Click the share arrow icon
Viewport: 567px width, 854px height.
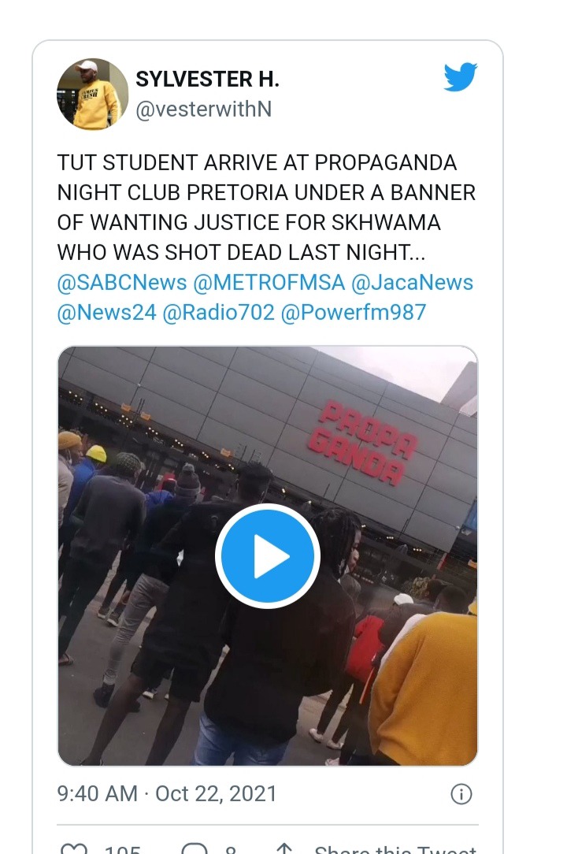click(284, 848)
